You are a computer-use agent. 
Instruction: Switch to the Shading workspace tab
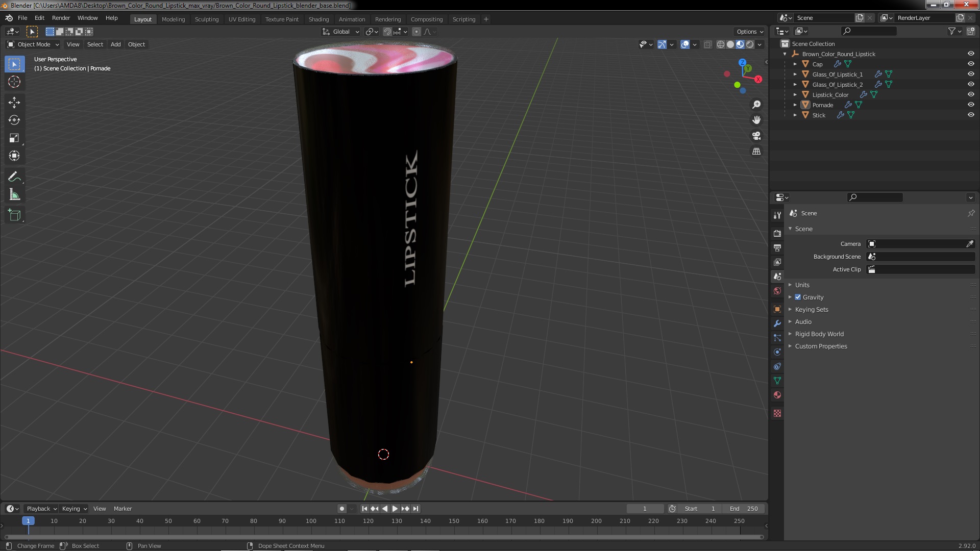pos(318,19)
